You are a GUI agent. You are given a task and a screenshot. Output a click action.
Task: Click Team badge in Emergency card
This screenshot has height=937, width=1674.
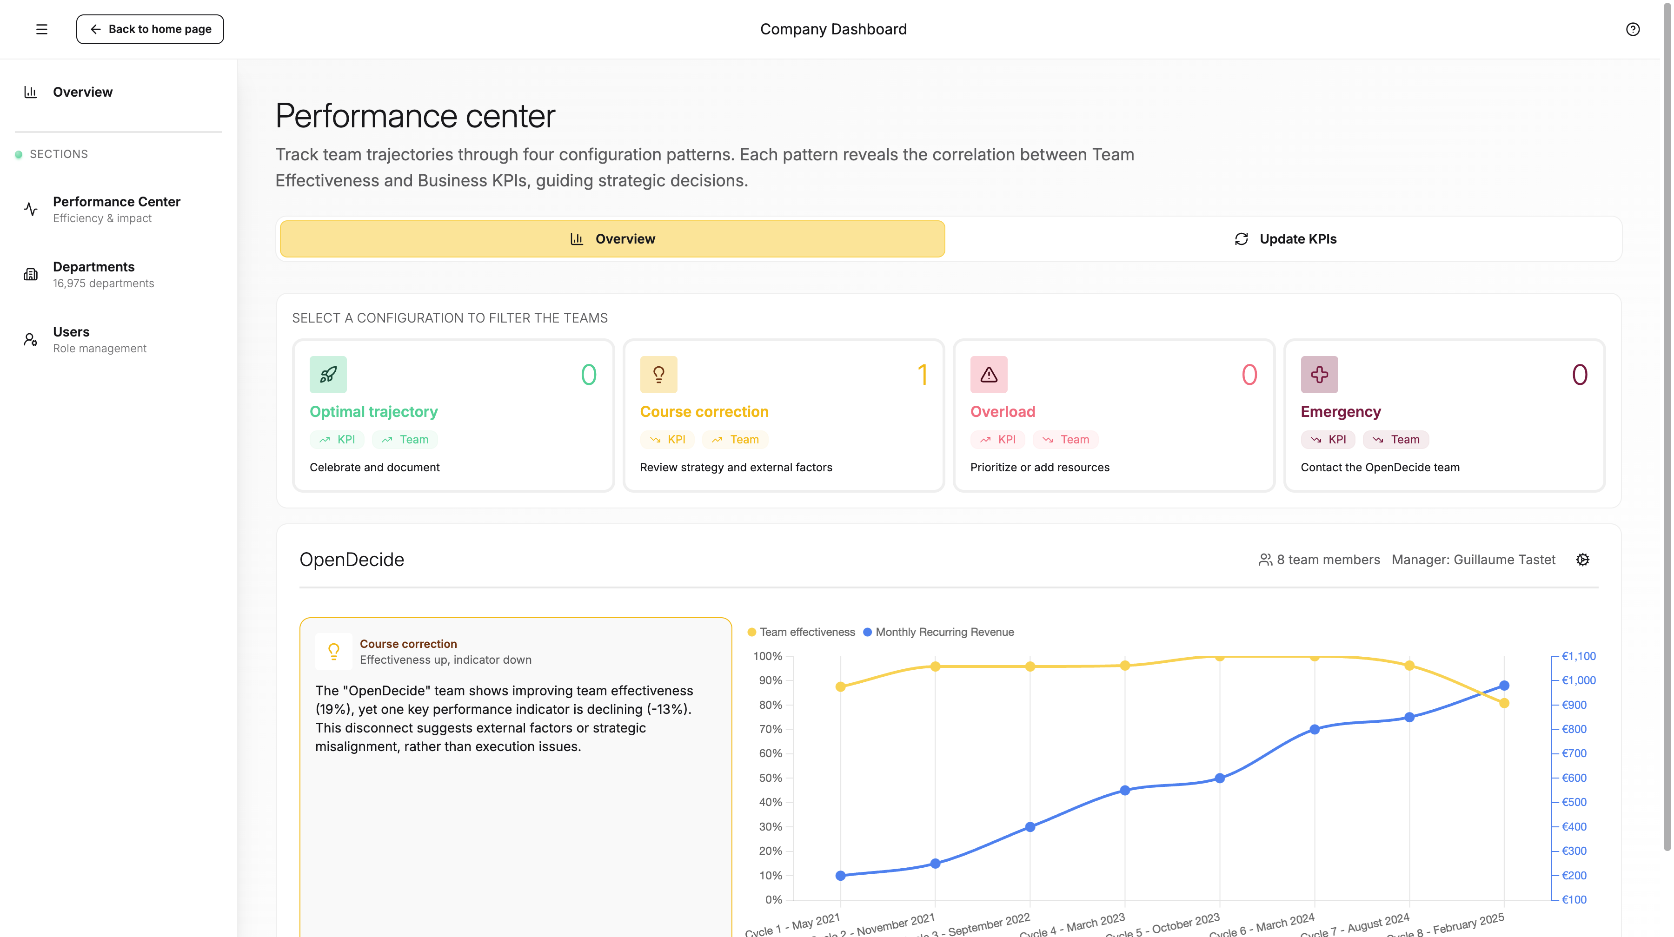[x=1396, y=440]
